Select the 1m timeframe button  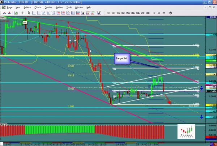point(109,13)
